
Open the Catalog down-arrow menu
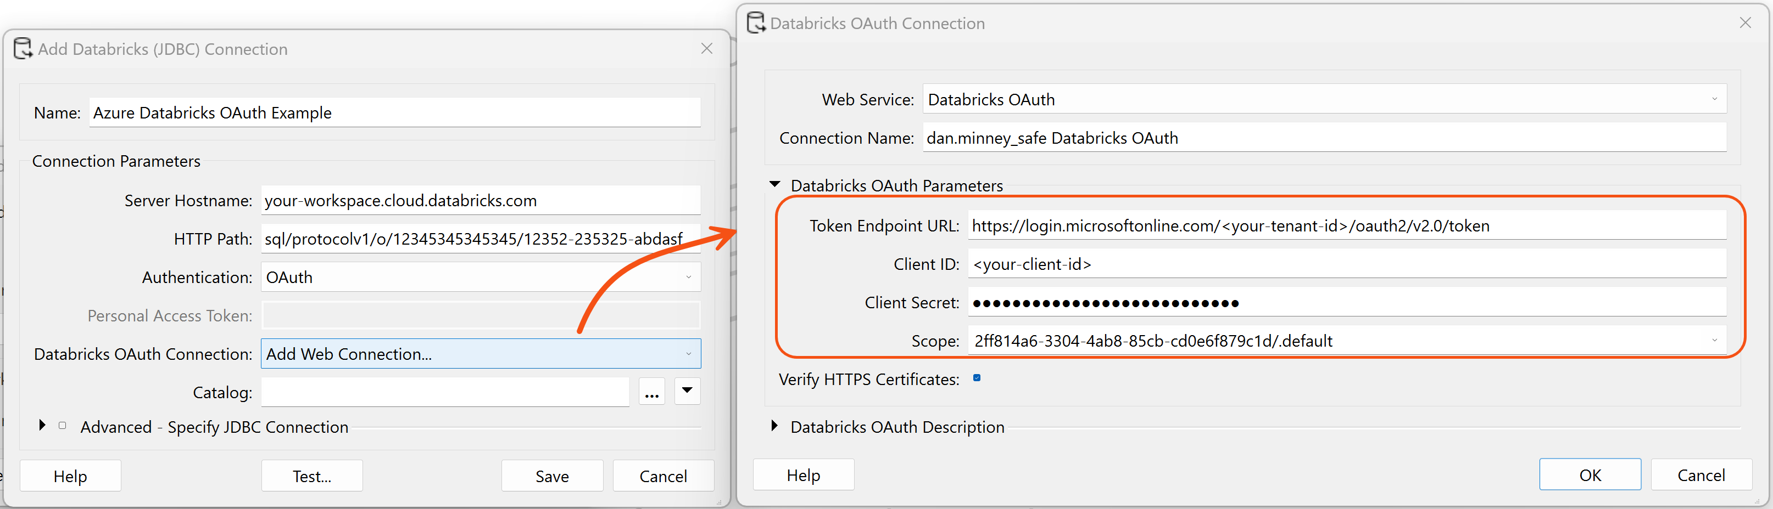(x=687, y=392)
